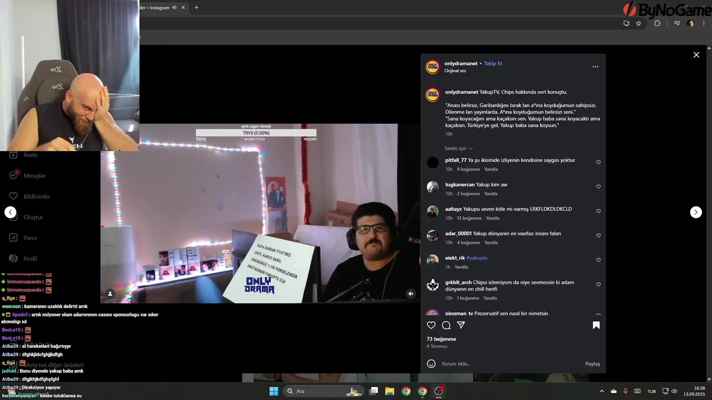Open the #yakuptv hashtag link
The image size is (712, 400).
coord(477,258)
